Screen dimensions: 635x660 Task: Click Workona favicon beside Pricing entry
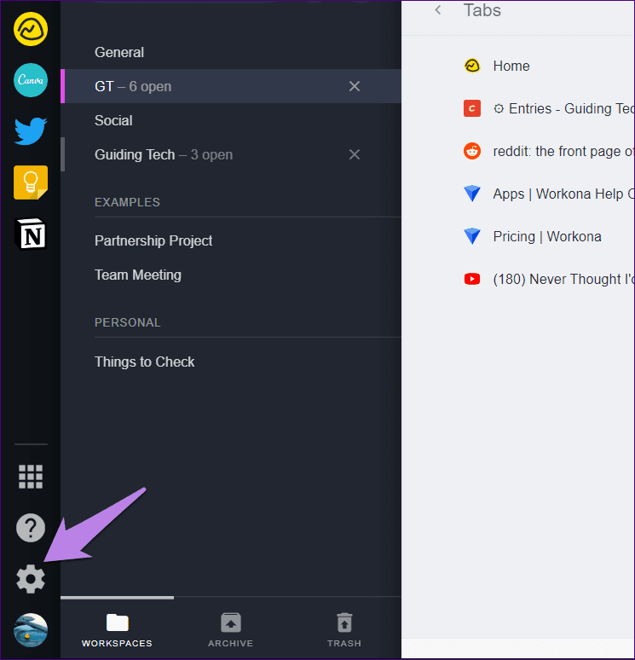pos(471,236)
